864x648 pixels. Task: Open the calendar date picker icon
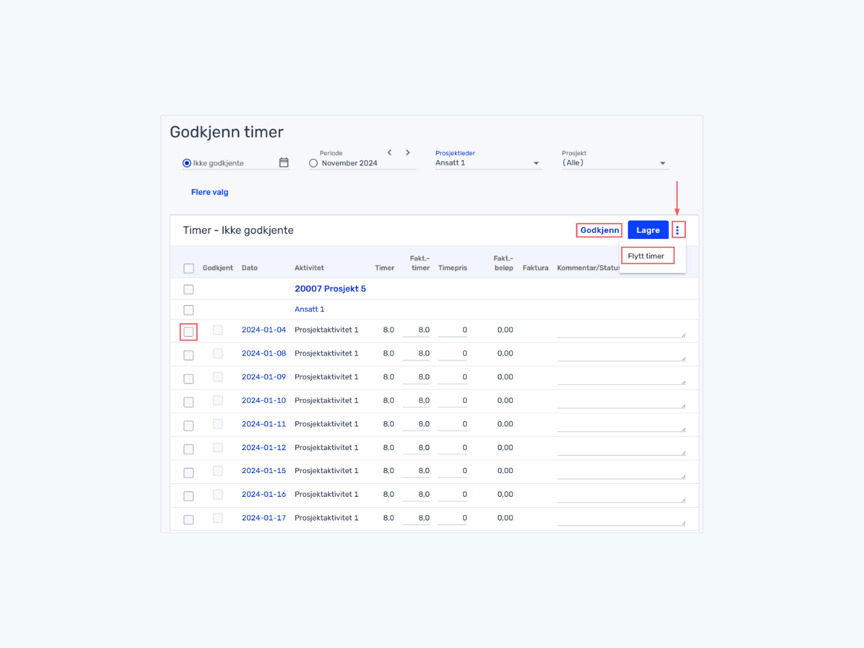(x=283, y=163)
